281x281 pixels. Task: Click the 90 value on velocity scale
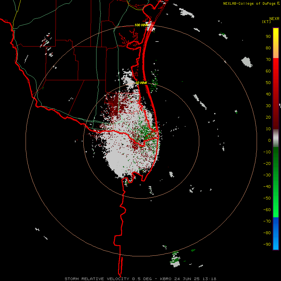click(x=268, y=37)
